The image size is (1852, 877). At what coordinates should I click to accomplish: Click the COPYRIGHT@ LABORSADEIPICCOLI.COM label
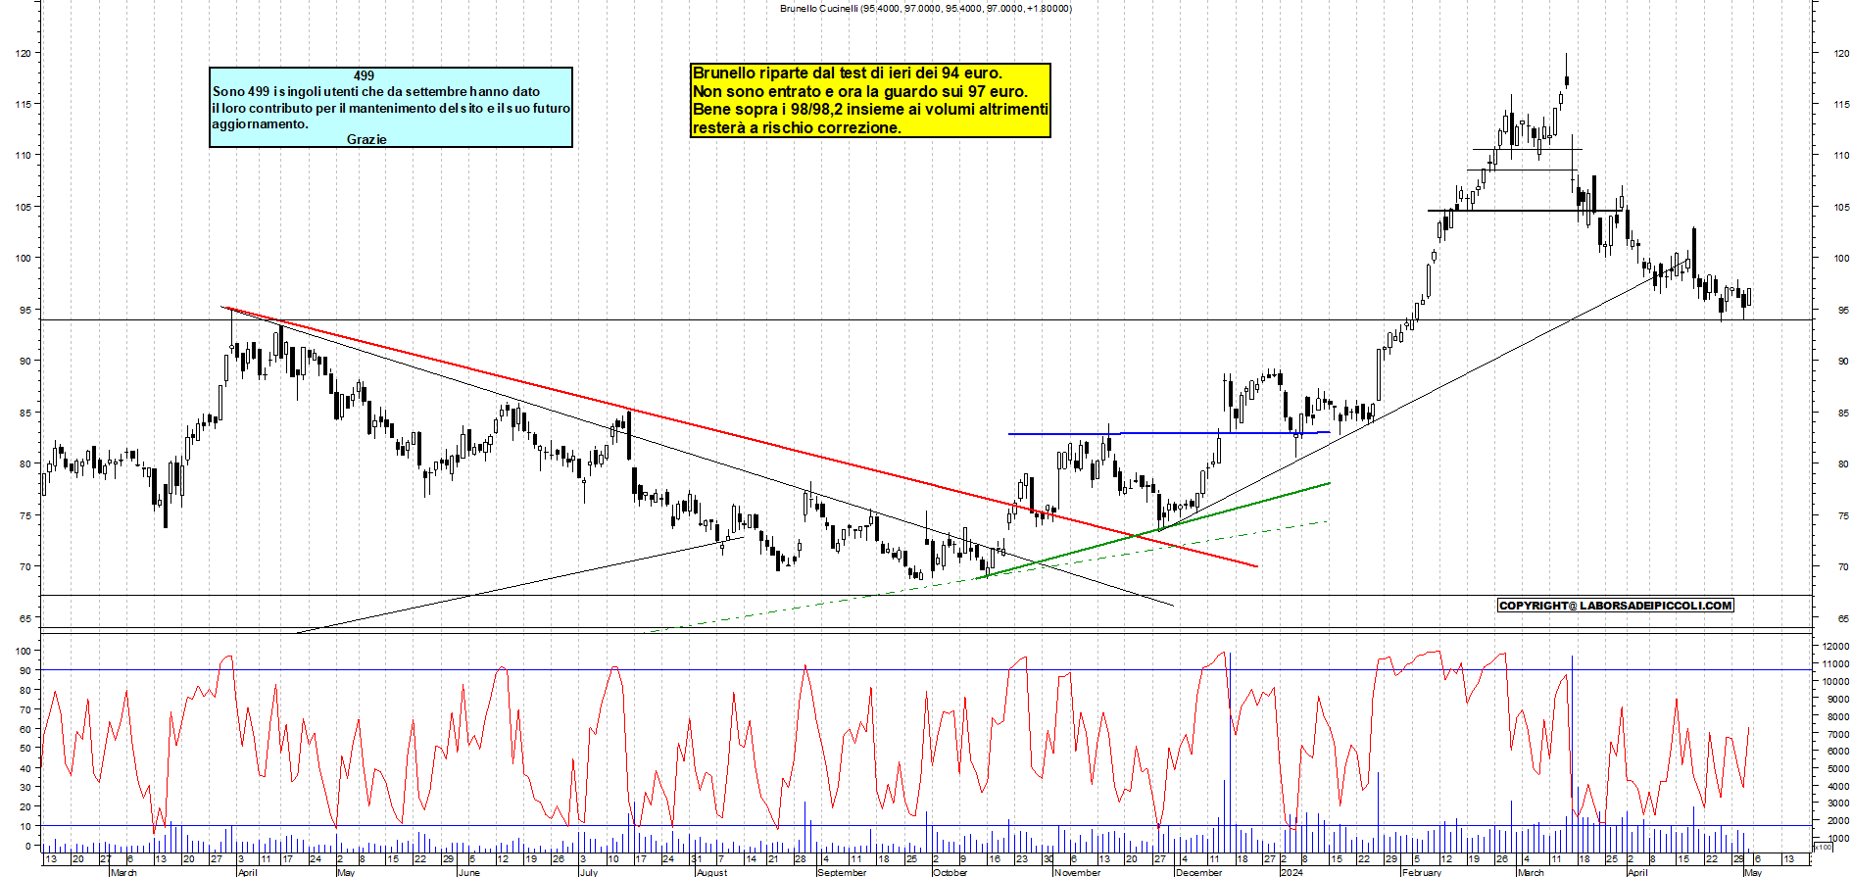1616,606
